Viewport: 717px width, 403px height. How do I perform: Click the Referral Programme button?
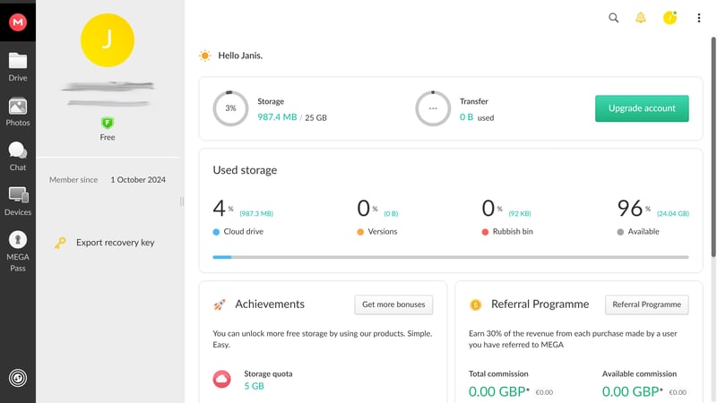[x=646, y=304]
